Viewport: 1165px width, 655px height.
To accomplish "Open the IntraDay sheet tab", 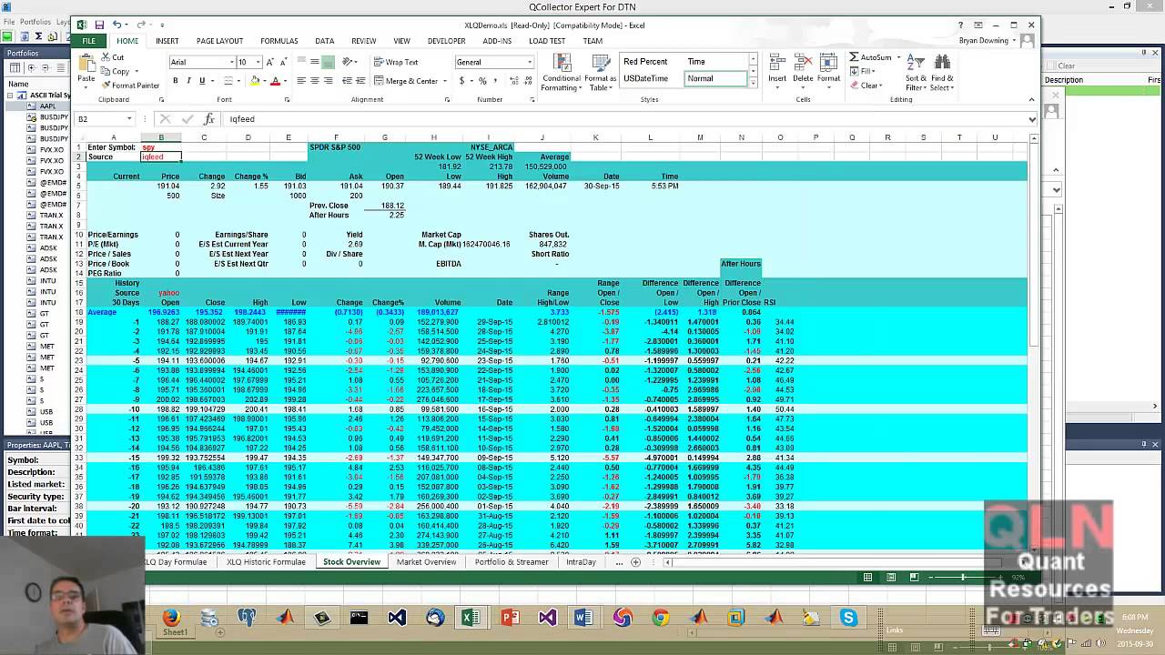I will [x=581, y=562].
